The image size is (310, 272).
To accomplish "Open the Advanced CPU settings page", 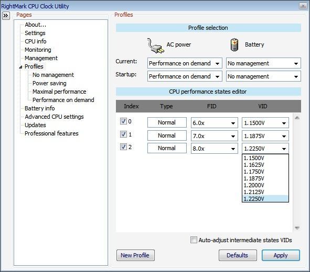I will click(54, 117).
